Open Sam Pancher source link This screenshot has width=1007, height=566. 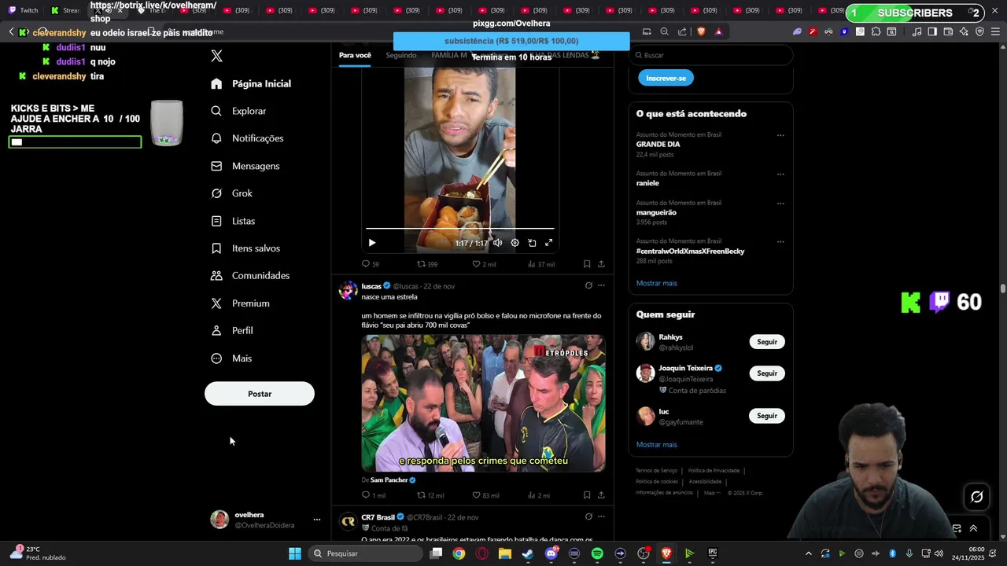[393, 480]
